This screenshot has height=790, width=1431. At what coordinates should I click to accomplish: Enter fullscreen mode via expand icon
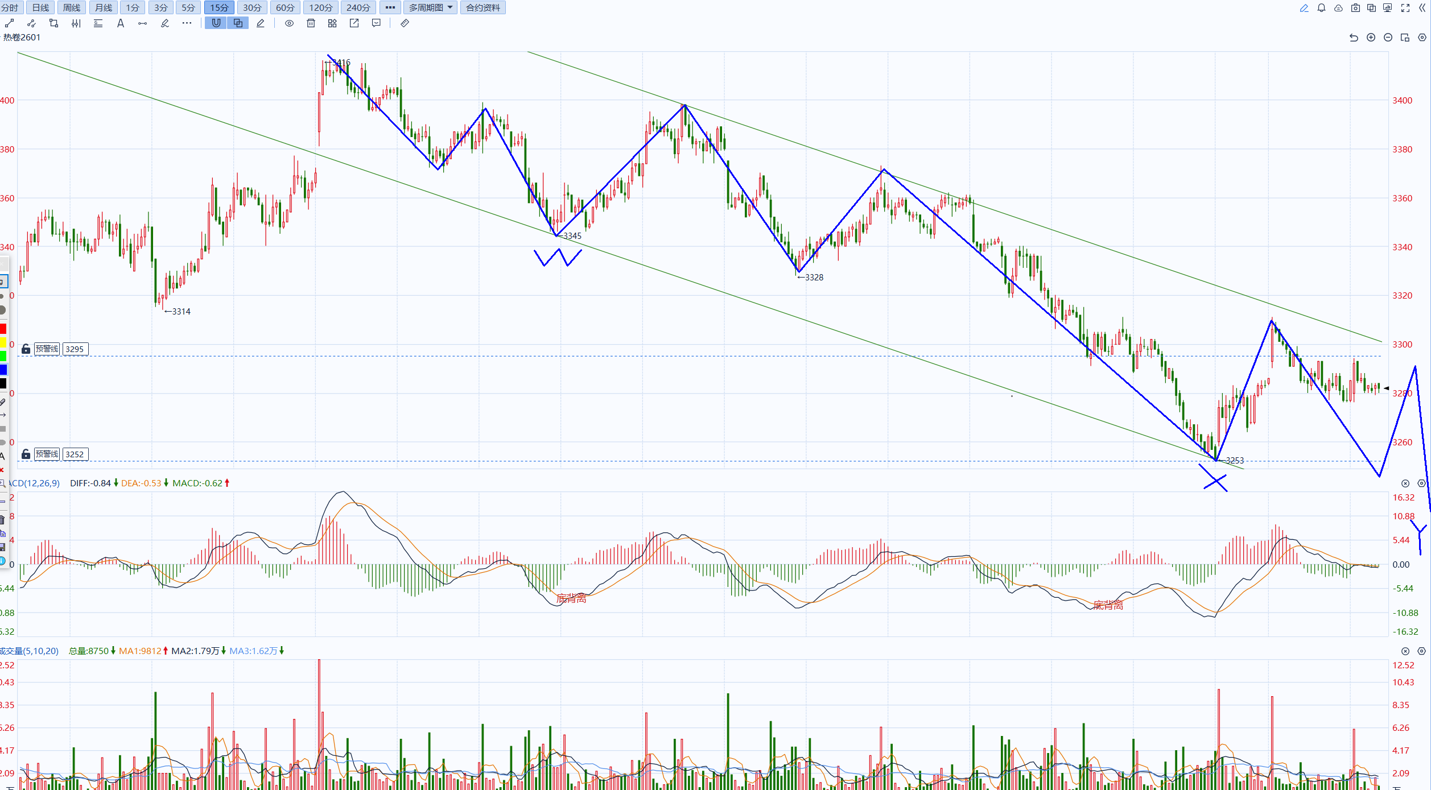pyautogui.click(x=1405, y=8)
